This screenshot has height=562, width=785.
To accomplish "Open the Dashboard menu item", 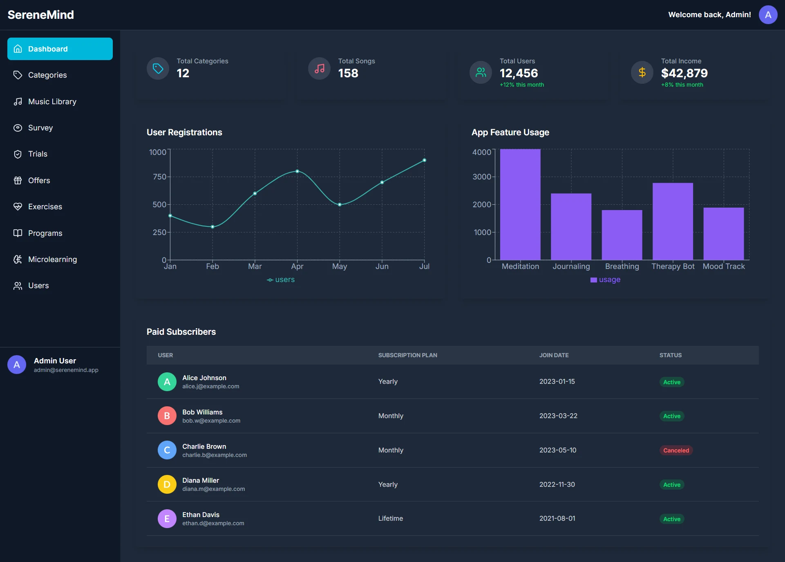I will coord(60,49).
